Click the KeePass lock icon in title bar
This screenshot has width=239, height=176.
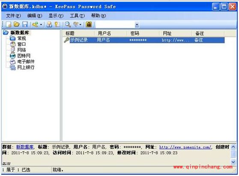pyautogui.click(x=5, y=6)
